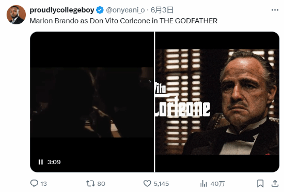Viewport: 284px width, 192px height.
Task: Click the 5,145 likes count
Action: tap(161, 184)
